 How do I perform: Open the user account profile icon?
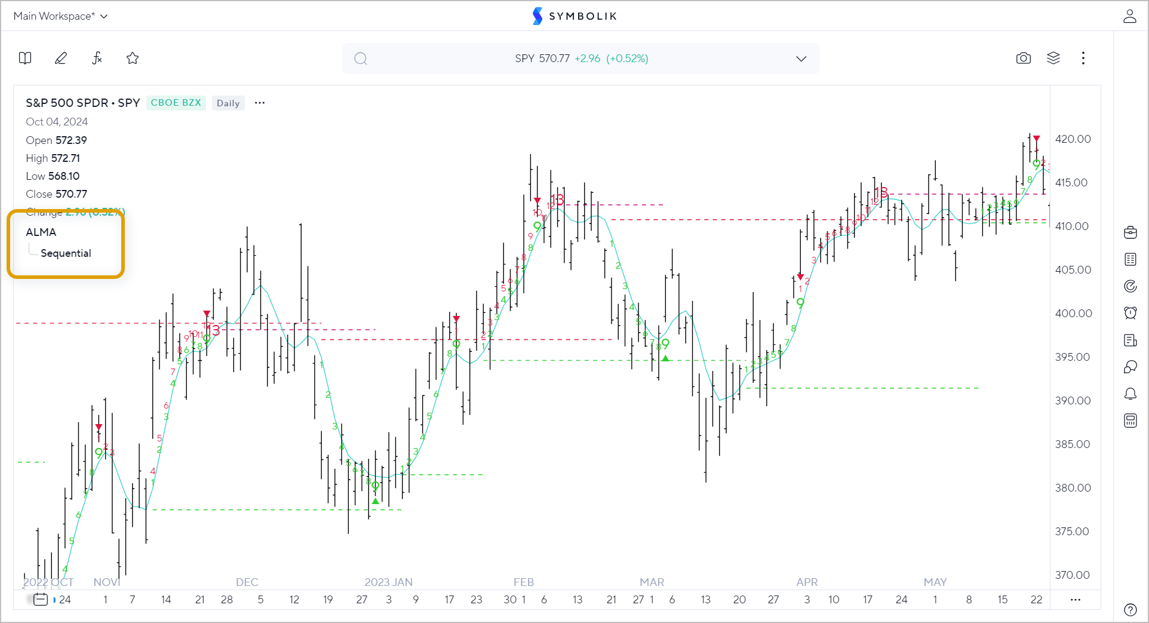[1129, 16]
